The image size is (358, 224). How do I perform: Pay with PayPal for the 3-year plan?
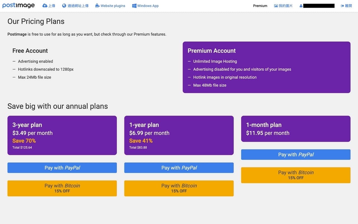click(x=62, y=168)
